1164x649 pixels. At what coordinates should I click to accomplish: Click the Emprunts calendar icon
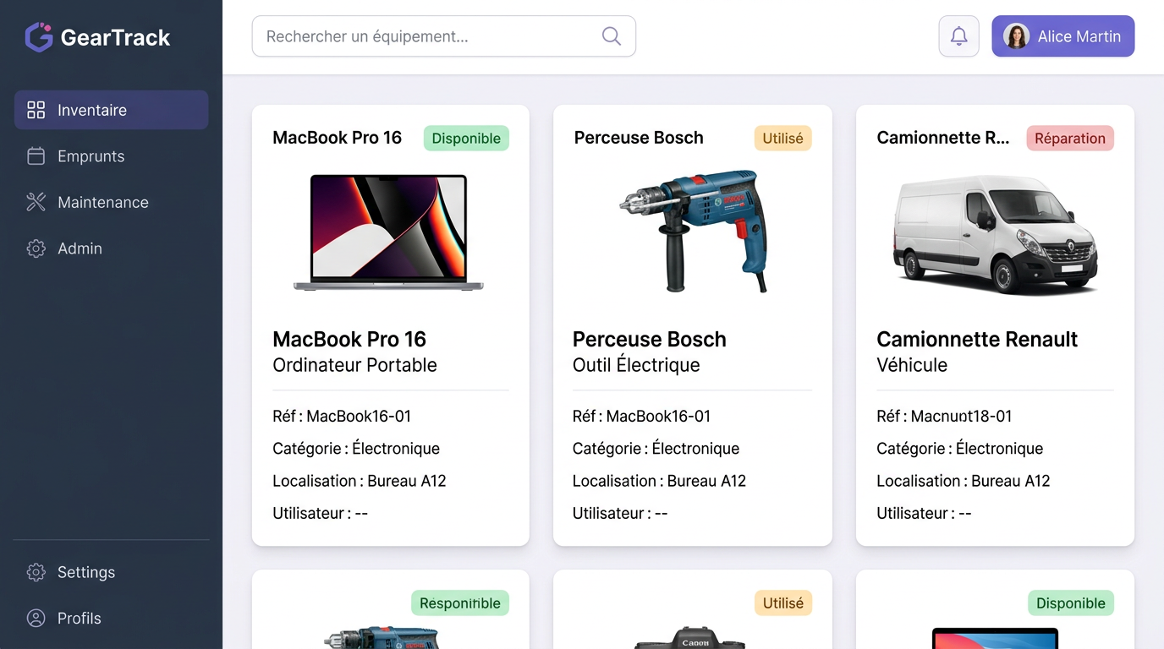point(36,156)
